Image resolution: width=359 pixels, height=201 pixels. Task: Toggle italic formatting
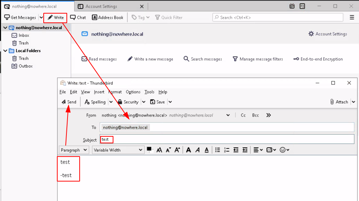click(197, 150)
